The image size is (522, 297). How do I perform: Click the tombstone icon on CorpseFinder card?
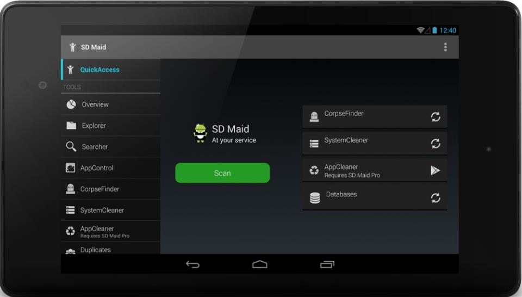click(314, 116)
